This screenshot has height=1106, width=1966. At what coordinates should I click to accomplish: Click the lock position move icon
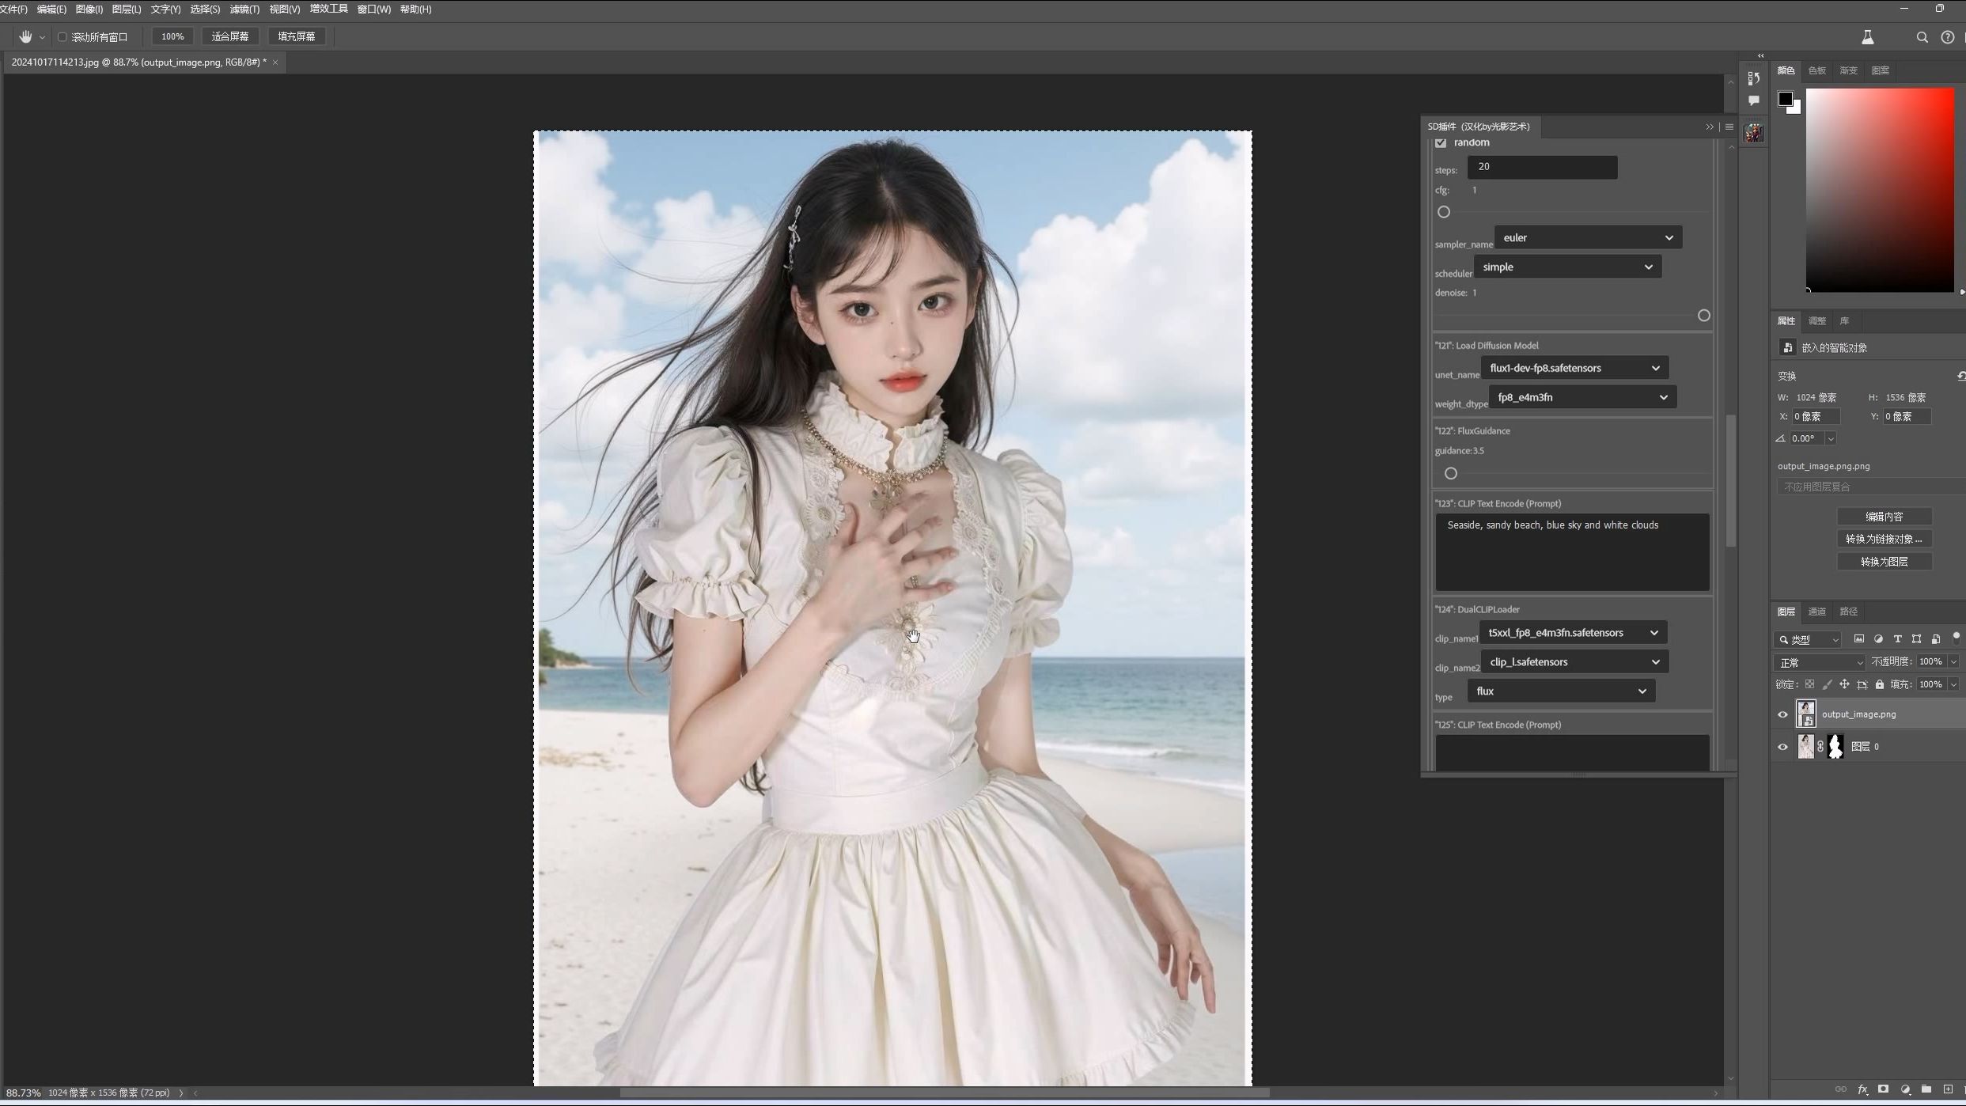1844,684
